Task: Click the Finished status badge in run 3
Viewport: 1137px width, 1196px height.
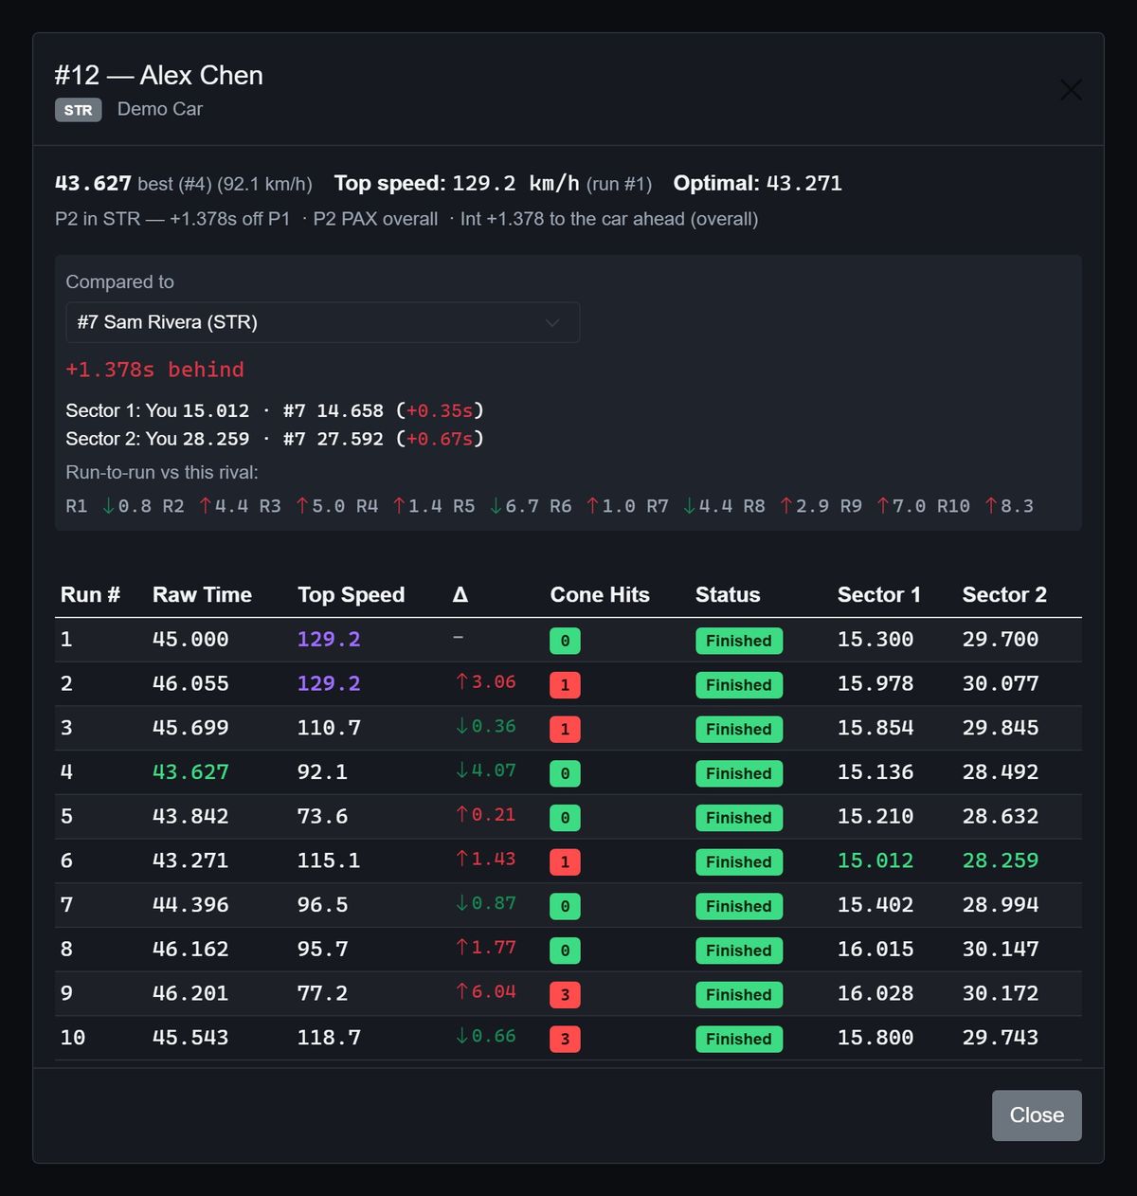Action: [x=739, y=729]
